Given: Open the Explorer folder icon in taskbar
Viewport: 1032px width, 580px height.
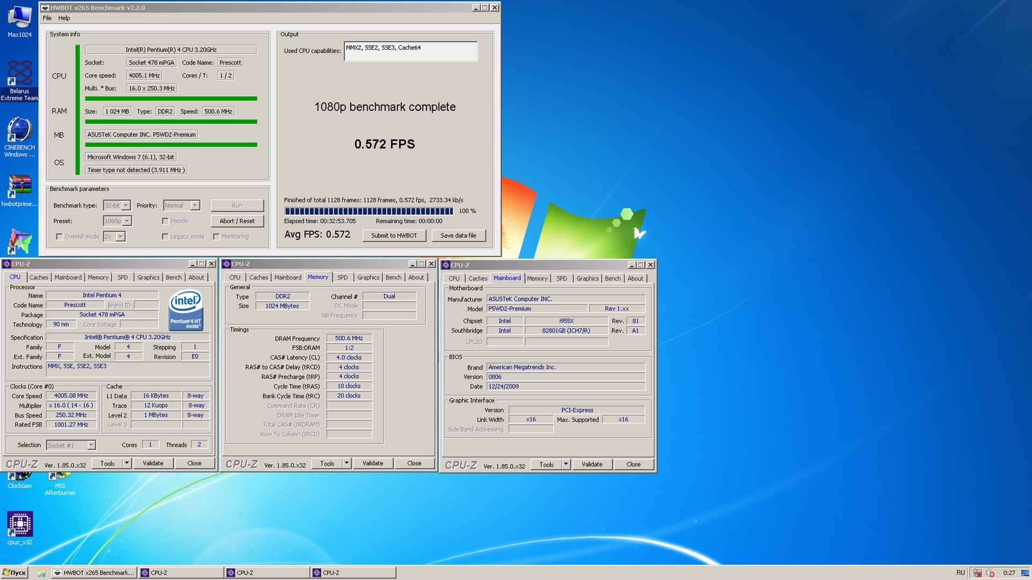Looking at the screenshot, I should click(41, 572).
